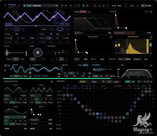Select the Modern filter tab

[83, 12]
